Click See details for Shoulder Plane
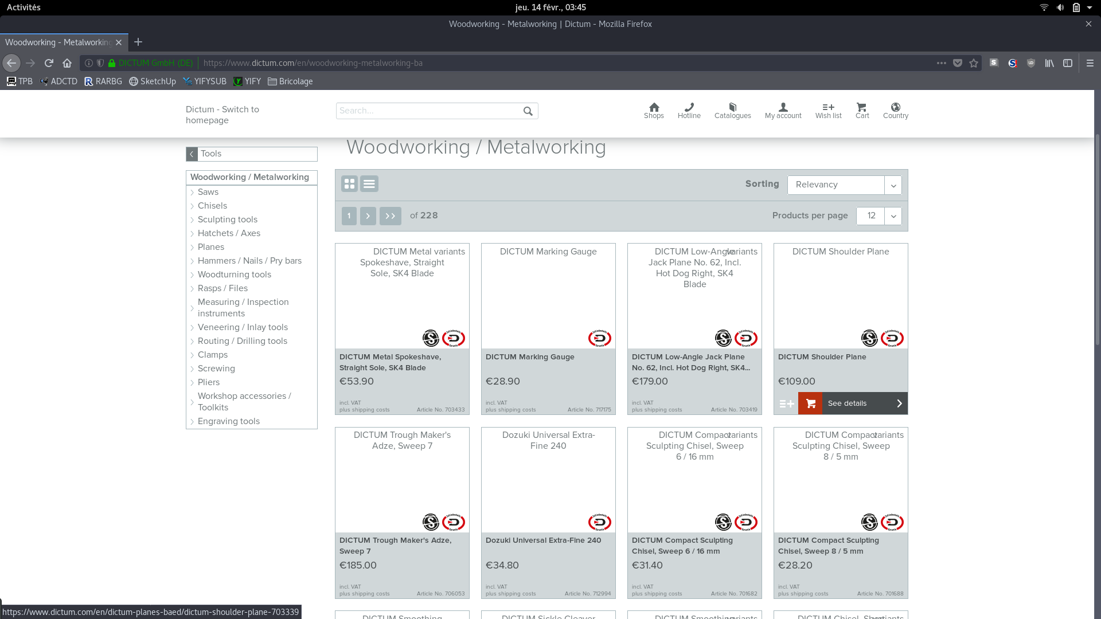Screen dimensions: 1101x619 (865, 404)
